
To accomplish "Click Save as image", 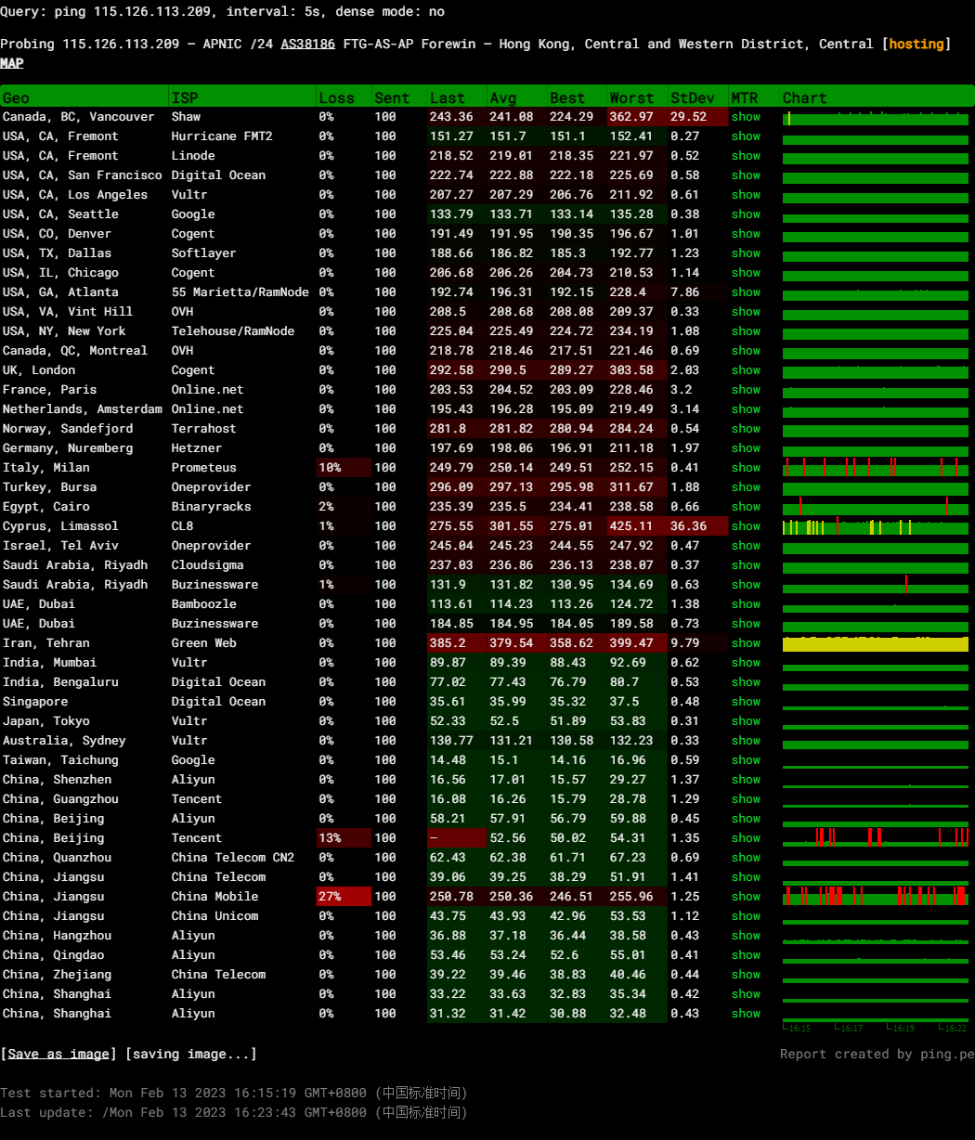I will 59,1054.
